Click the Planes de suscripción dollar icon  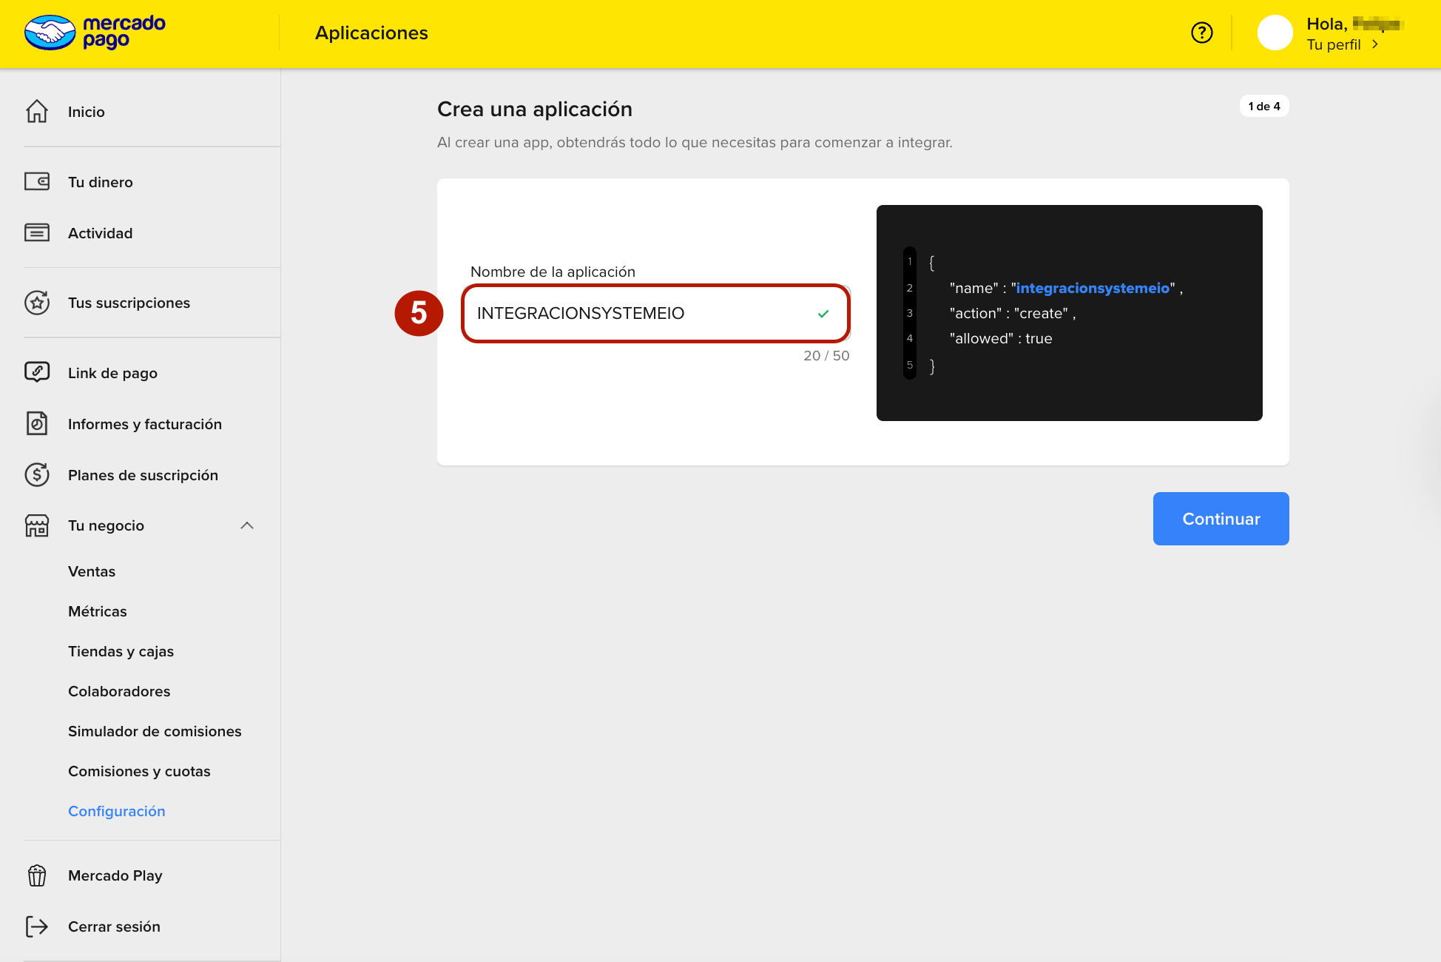37,474
